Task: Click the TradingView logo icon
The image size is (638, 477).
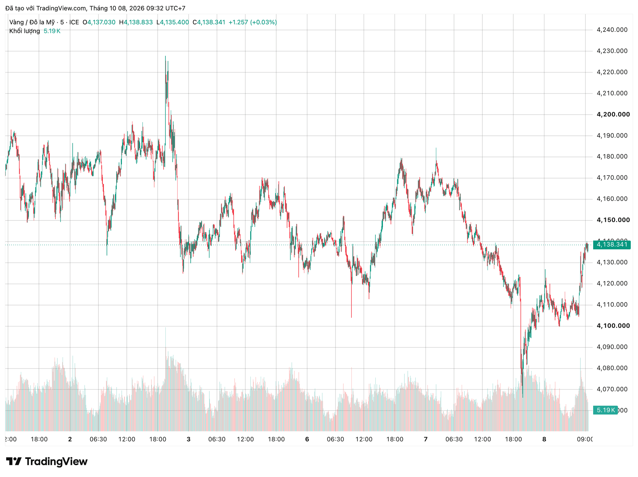Action: (14, 461)
